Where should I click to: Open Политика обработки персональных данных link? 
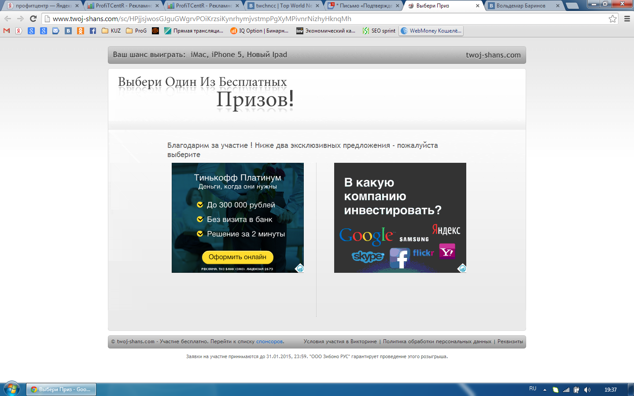[x=437, y=341]
